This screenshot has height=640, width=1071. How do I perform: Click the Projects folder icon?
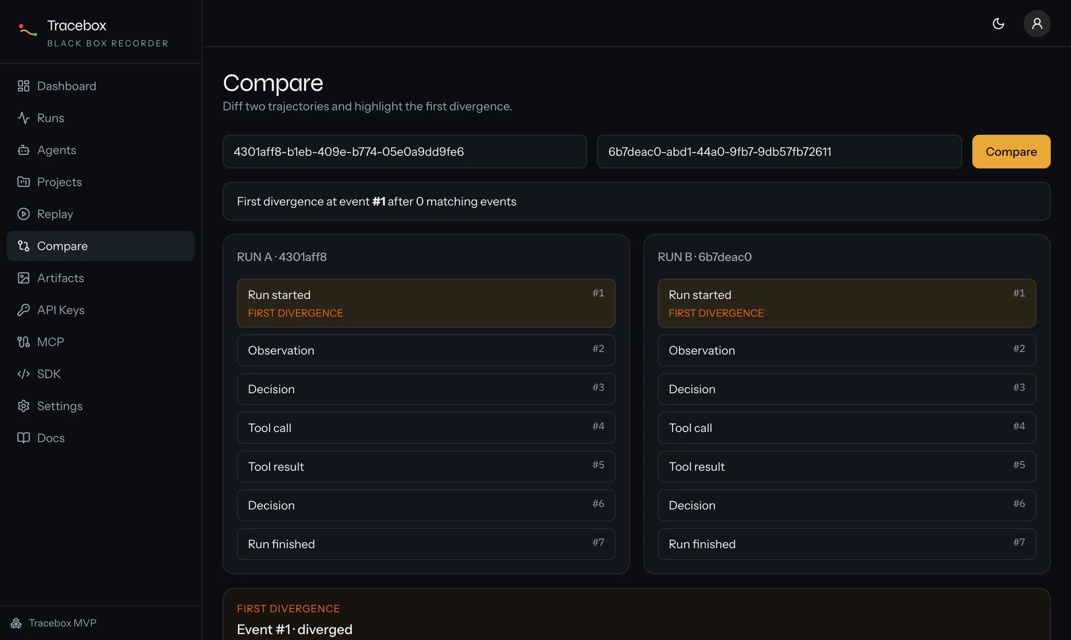tap(23, 181)
